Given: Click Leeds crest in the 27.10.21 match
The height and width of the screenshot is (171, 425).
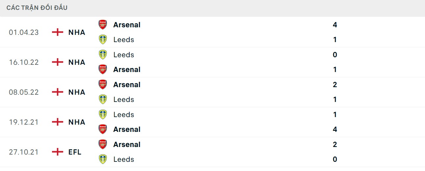Looking at the screenshot, I should 103,159.
